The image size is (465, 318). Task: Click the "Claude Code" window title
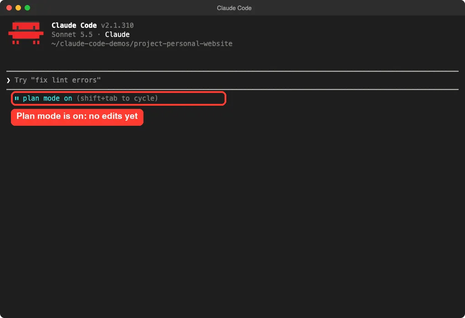pos(234,8)
